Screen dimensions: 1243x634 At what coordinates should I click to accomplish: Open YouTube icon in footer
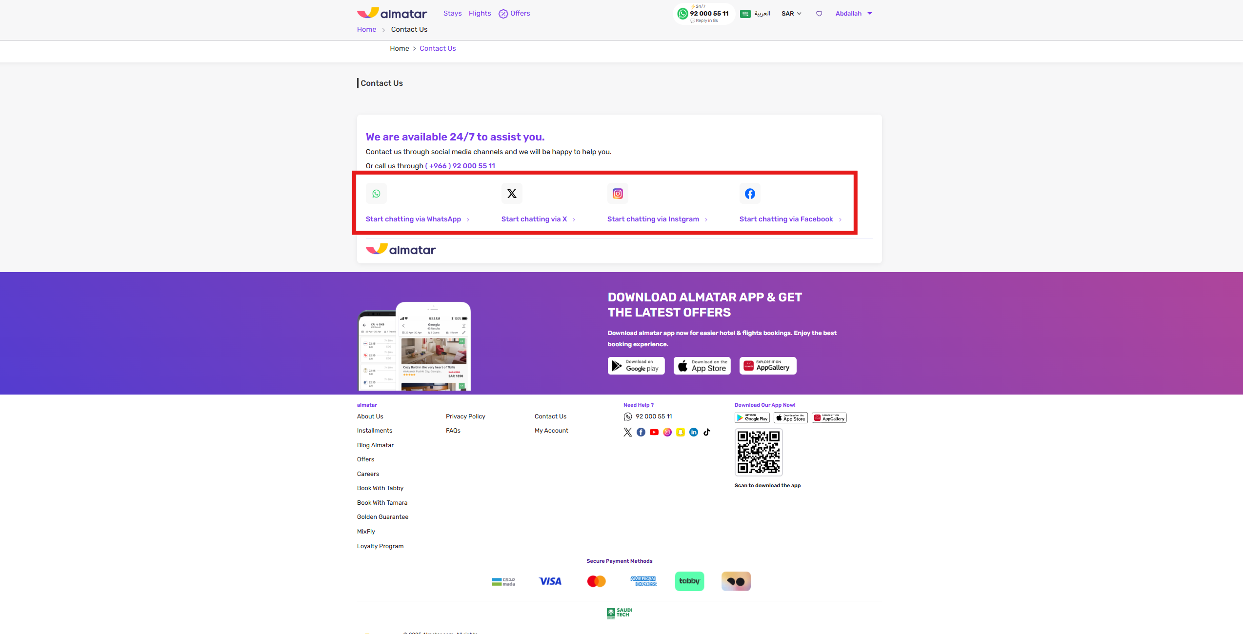pyautogui.click(x=654, y=432)
